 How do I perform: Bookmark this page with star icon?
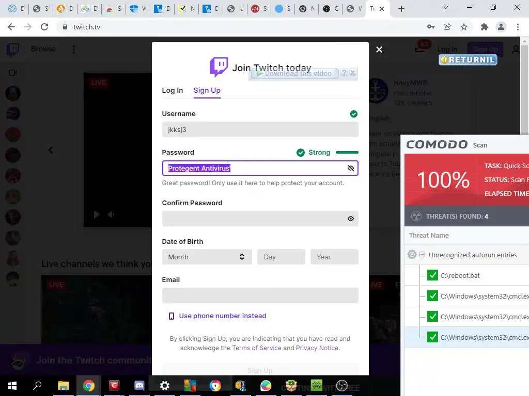(x=464, y=27)
